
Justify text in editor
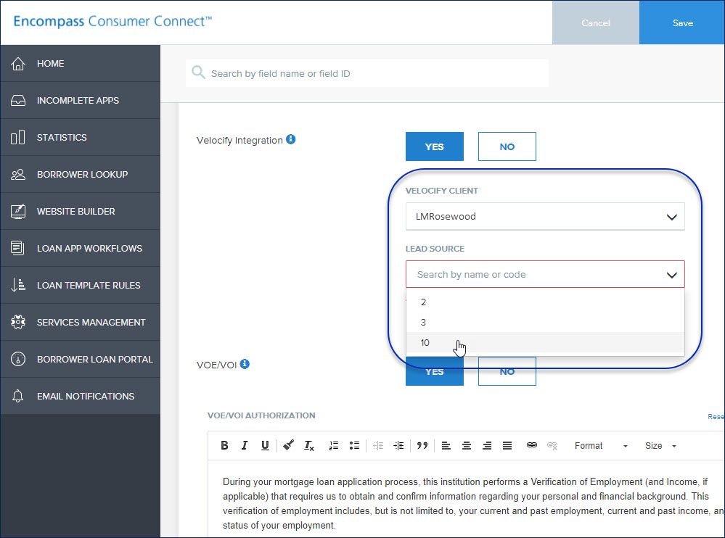pos(507,446)
